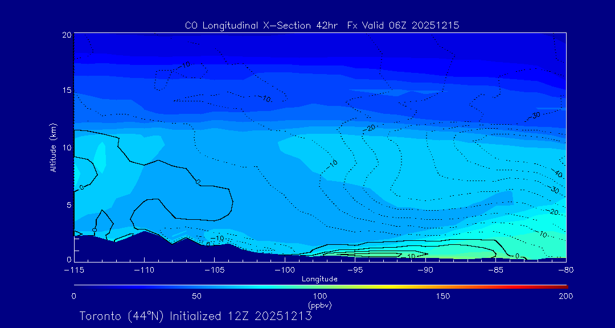Click the 'Toronto (44°N)' footer text

pyautogui.click(x=122, y=316)
